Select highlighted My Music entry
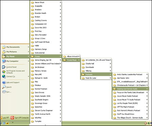Screen dimensions: 152x126 pyautogui.click(x=15, y=57)
